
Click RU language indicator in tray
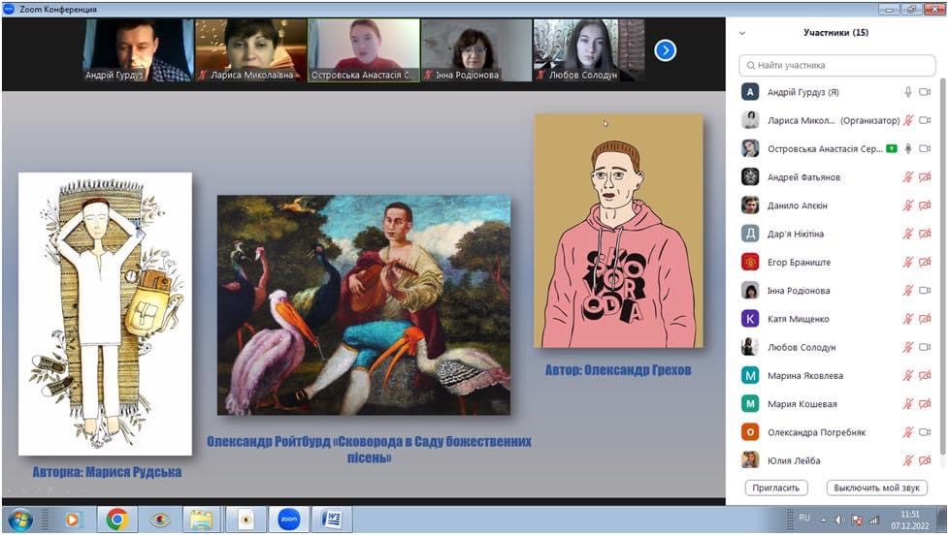(804, 519)
